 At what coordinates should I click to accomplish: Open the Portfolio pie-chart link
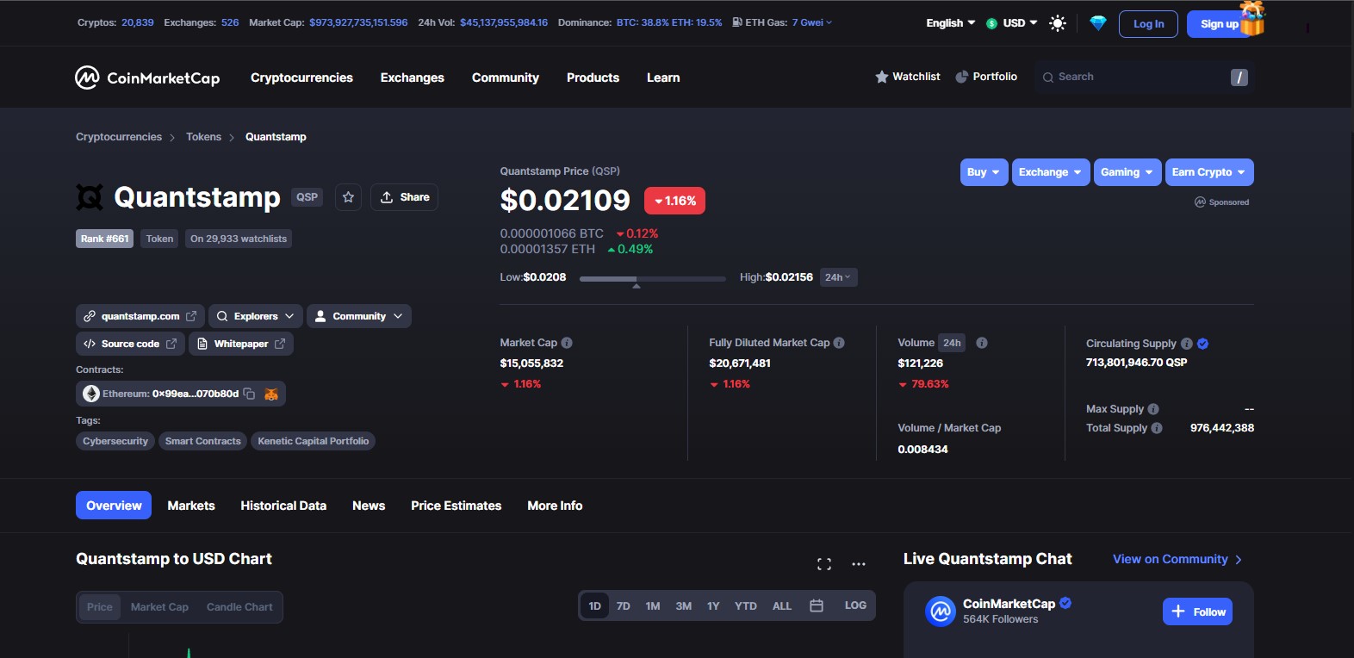[986, 77]
